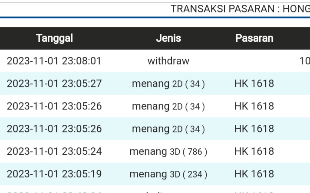
Task: Open the menang 3D (234) entry
Action: click(x=168, y=174)
